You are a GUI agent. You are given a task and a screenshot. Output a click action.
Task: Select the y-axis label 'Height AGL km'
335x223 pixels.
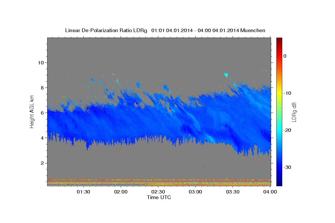coord(32,112)
